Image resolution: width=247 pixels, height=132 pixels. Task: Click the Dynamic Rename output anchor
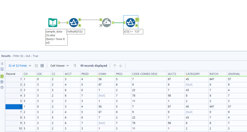pyautogui.click(x=113, y=23)
